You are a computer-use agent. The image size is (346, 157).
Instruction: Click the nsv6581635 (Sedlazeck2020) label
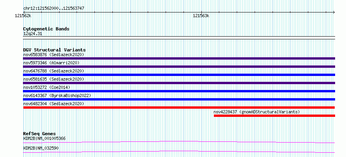[54, 79]
